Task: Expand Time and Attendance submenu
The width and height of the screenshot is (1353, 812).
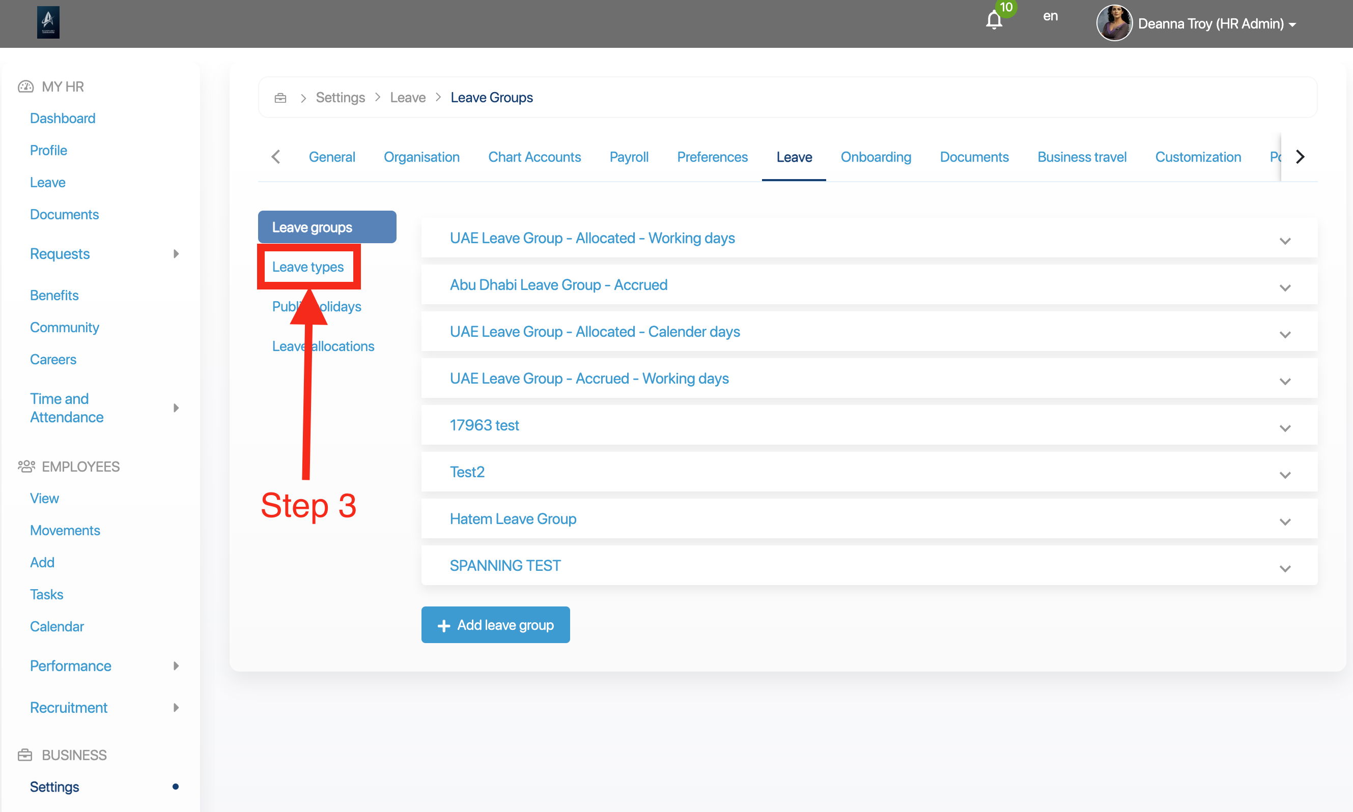Action: click(176, 408)
